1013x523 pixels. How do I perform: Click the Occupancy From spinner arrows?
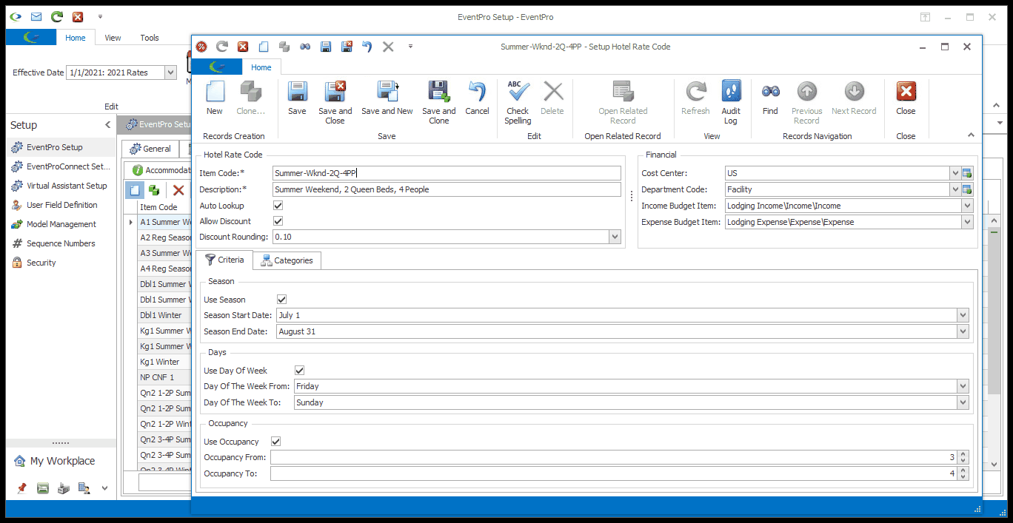point(963,457)
